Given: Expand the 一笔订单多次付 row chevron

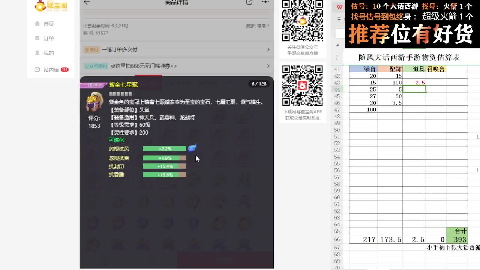Looking at the screenshot, I should point(268,49).
